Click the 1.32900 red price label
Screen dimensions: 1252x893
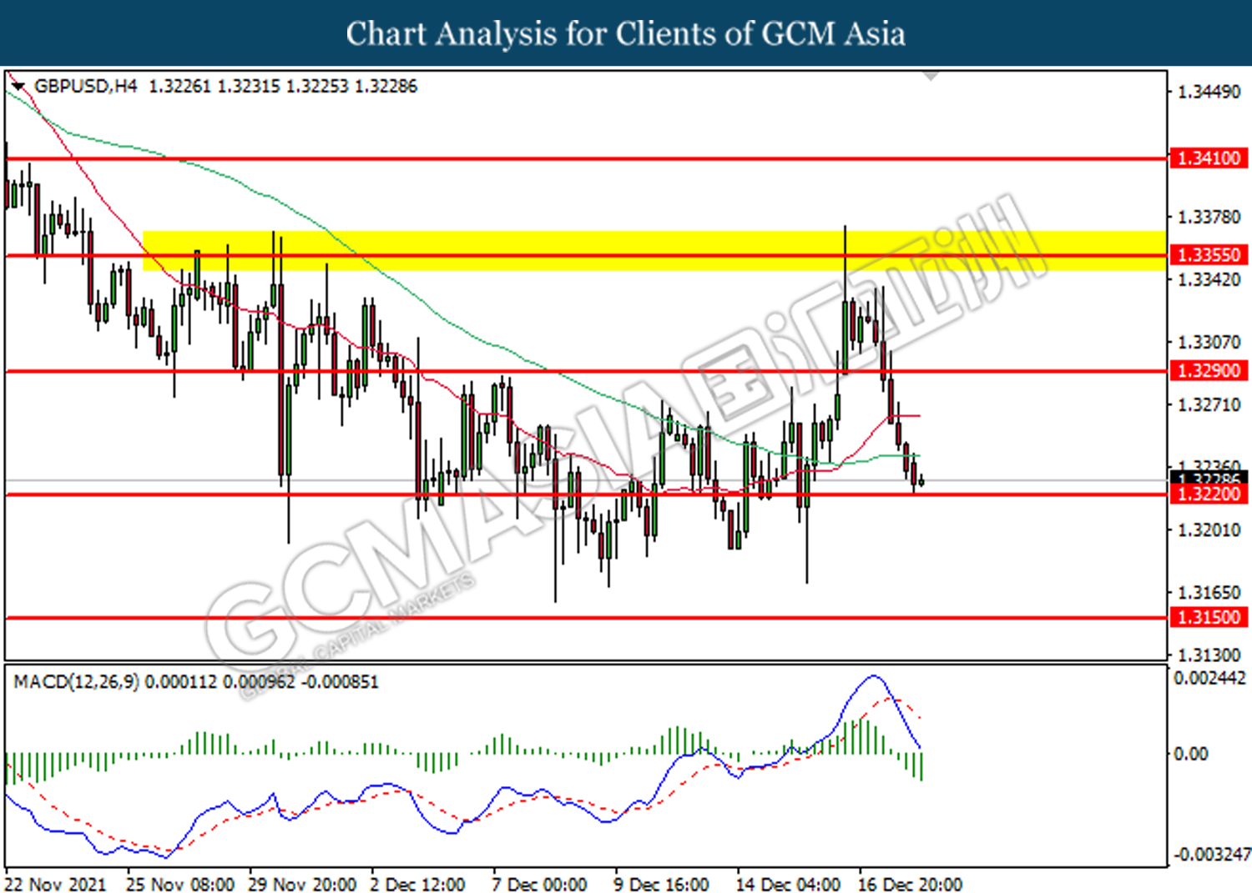pyautogui.click(x=1209, y=370)
